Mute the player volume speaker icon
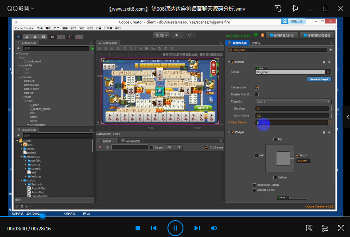Image resolution: width=350 pixels, height=237 pixels. coord(214,228)
